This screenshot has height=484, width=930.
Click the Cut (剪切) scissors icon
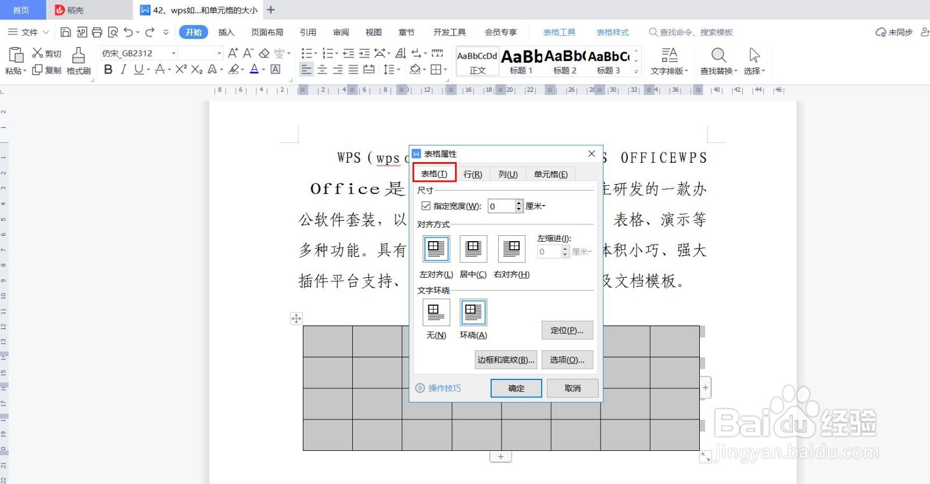37,53
